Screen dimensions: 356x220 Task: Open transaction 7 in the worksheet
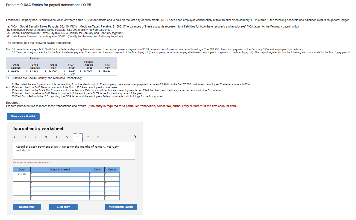click(x=88, y=137)
